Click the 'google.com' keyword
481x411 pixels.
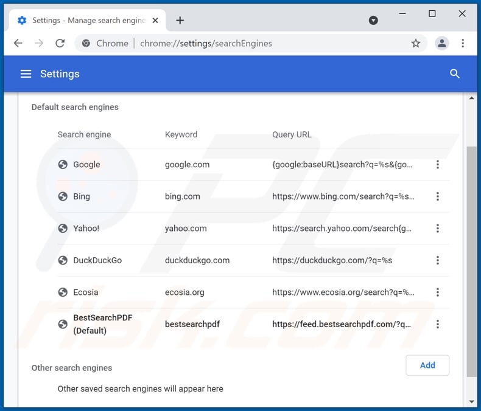pos(187,165)
